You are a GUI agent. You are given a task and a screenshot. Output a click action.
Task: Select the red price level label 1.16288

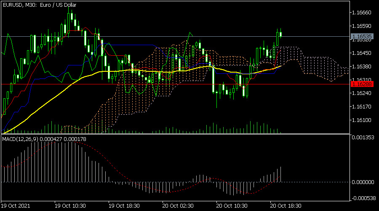[362, 84]
